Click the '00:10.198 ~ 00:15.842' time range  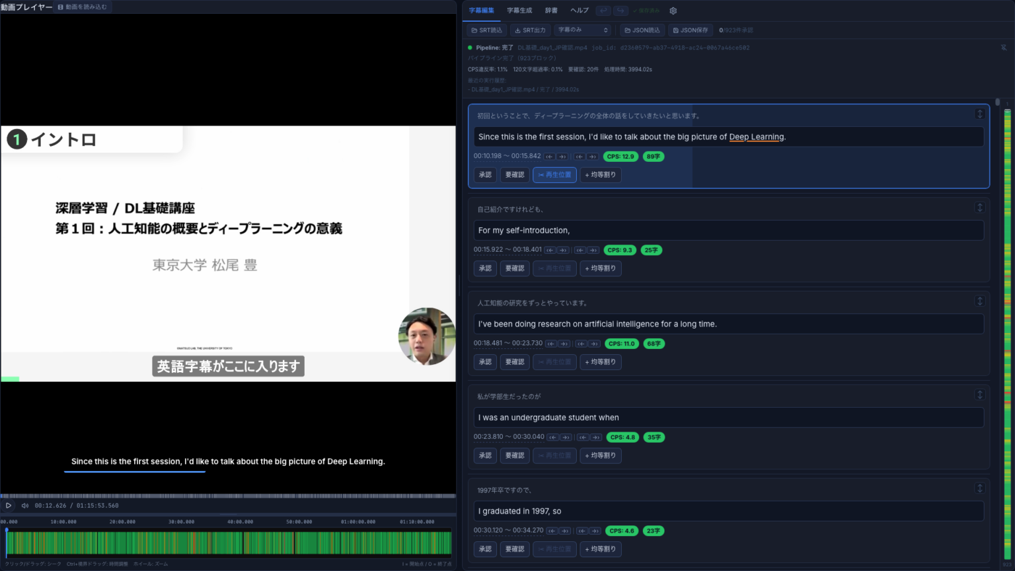(x=507, y=157)
